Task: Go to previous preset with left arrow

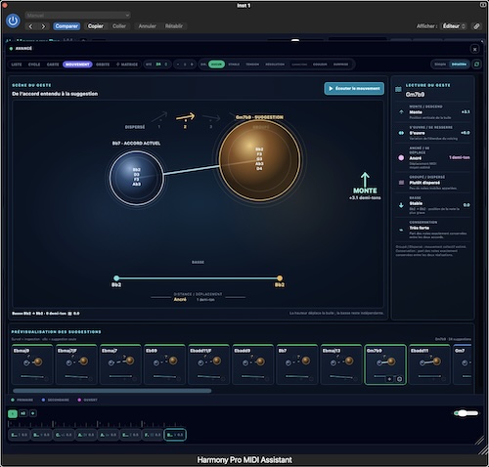Action: pos(31,26)
